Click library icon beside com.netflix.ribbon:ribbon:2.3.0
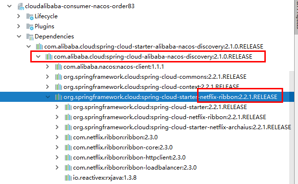Screen dimensions: 298x184 coord(68,137)
